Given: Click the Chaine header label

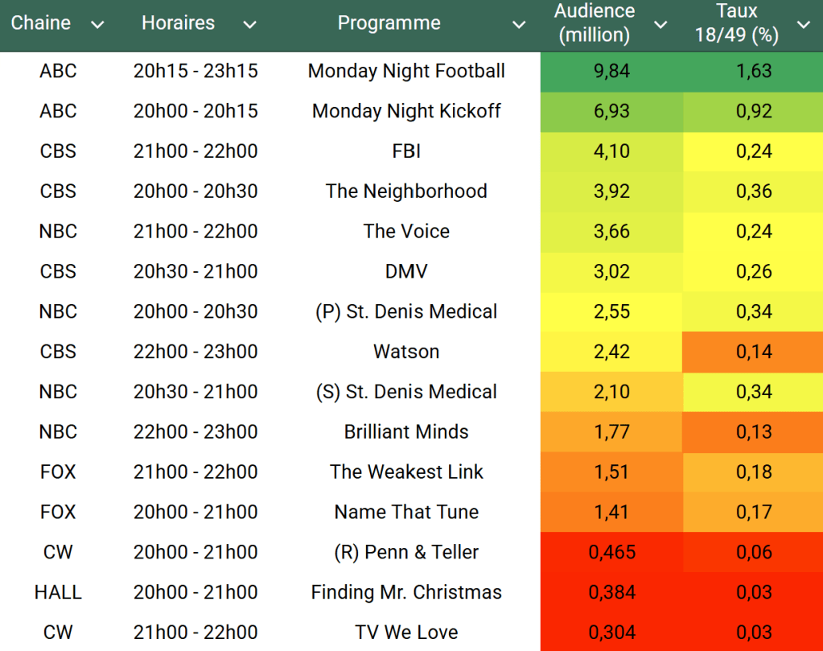Looking at the screenshot, I should (x=40, y=23).
